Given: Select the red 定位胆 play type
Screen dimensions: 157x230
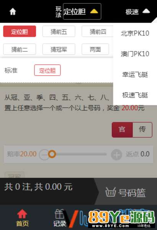Looking at the screenshot, I should (x=20, y=31).
